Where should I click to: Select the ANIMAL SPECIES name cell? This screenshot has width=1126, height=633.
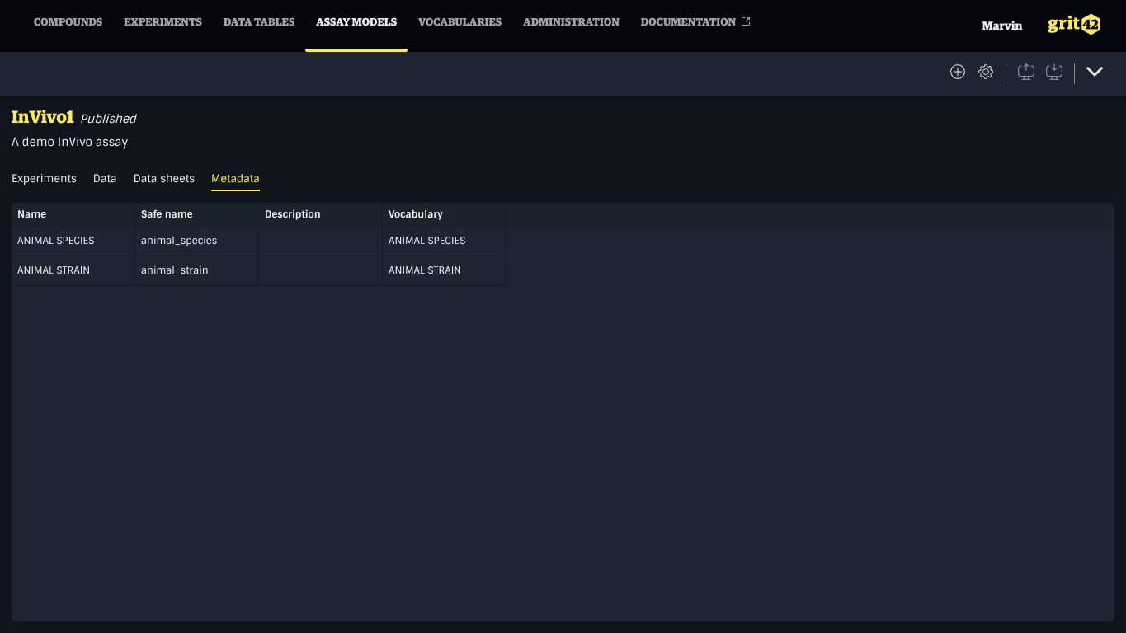(x=73, y=241)
